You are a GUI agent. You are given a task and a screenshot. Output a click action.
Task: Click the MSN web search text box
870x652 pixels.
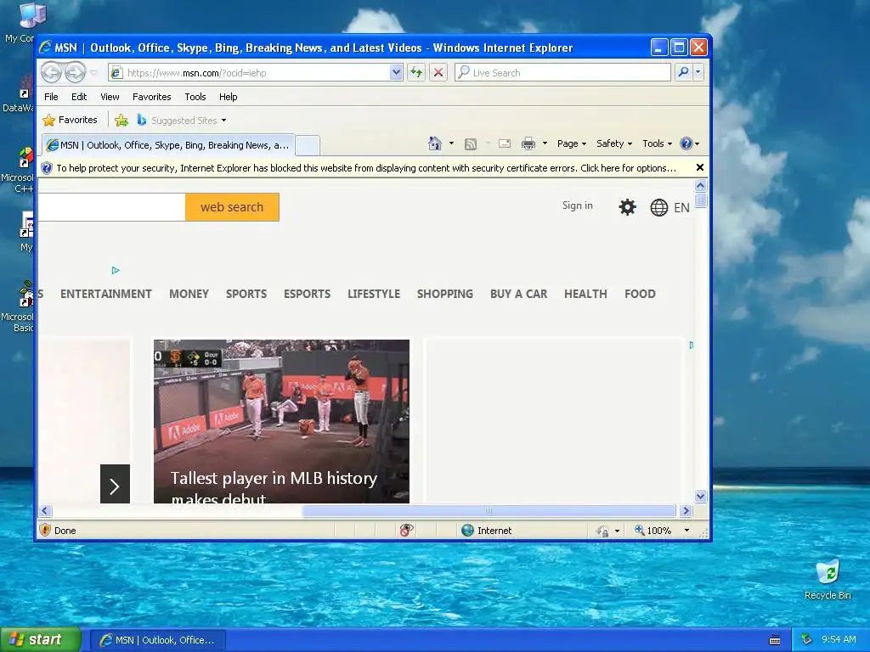tap(111, 207)
